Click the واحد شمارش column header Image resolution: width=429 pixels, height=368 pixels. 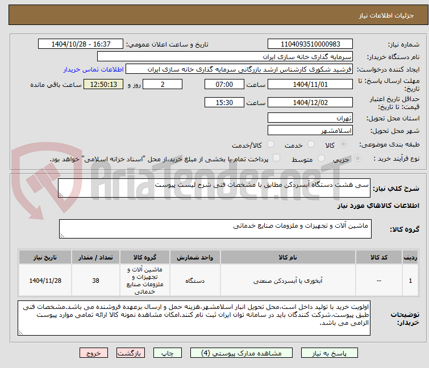pyautogui.click(x=195, y=257)
